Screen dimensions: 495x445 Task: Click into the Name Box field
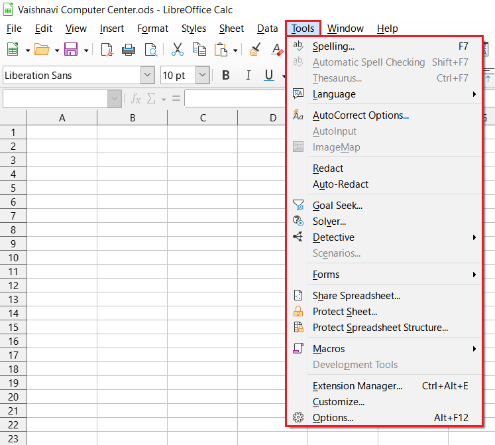(x=55, y=99)
